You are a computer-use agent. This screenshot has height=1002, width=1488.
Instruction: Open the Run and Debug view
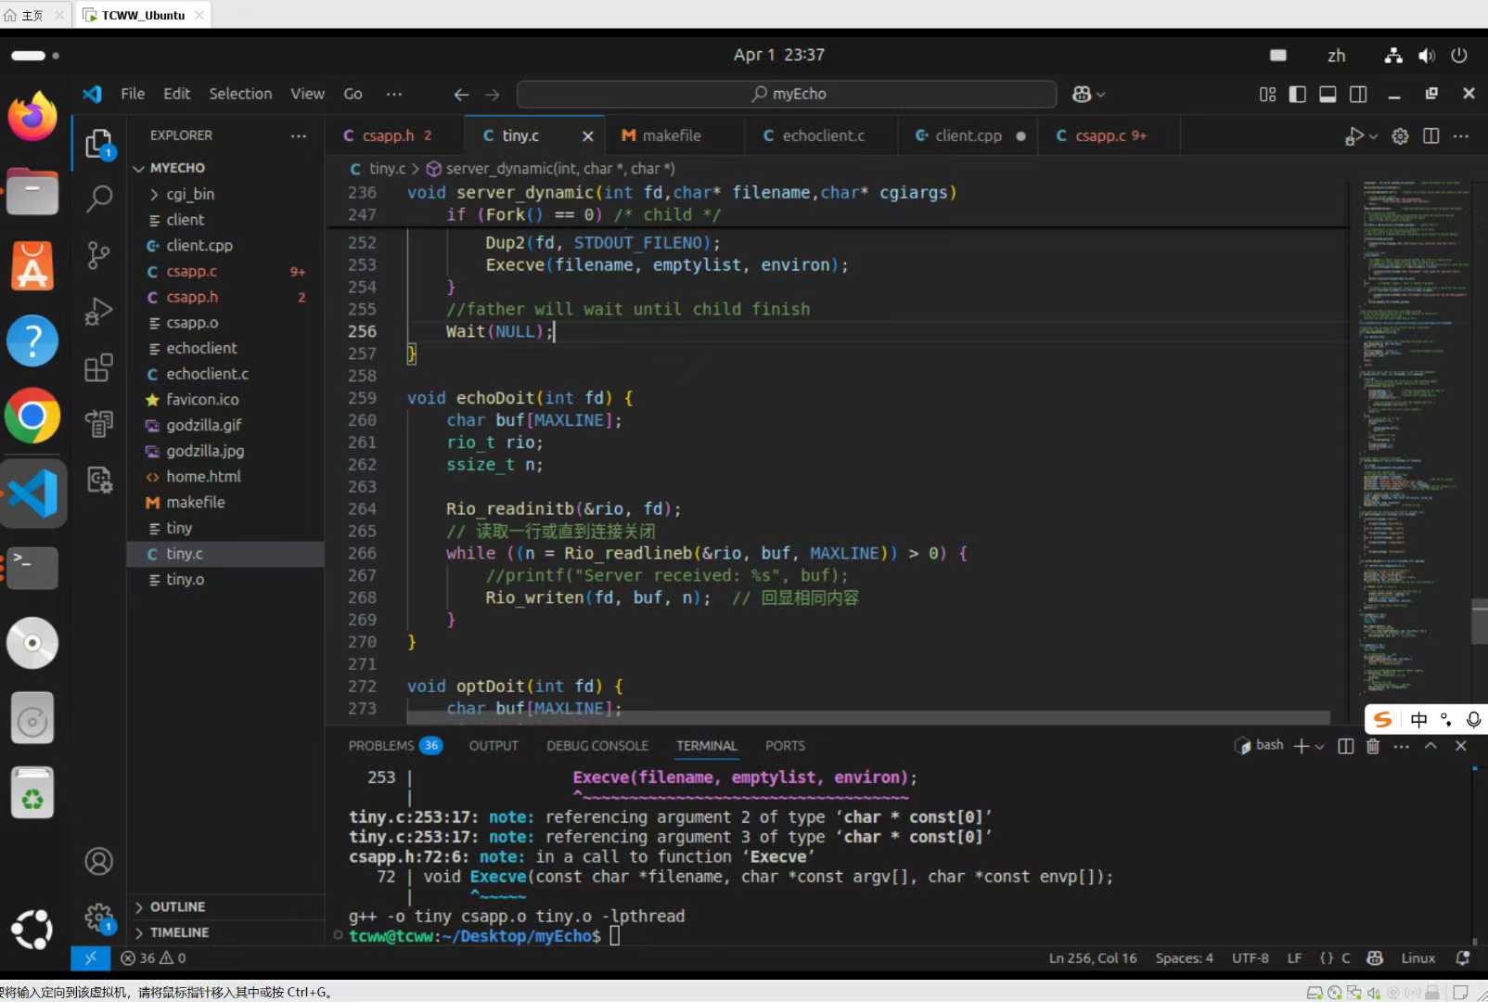(98, 312)
